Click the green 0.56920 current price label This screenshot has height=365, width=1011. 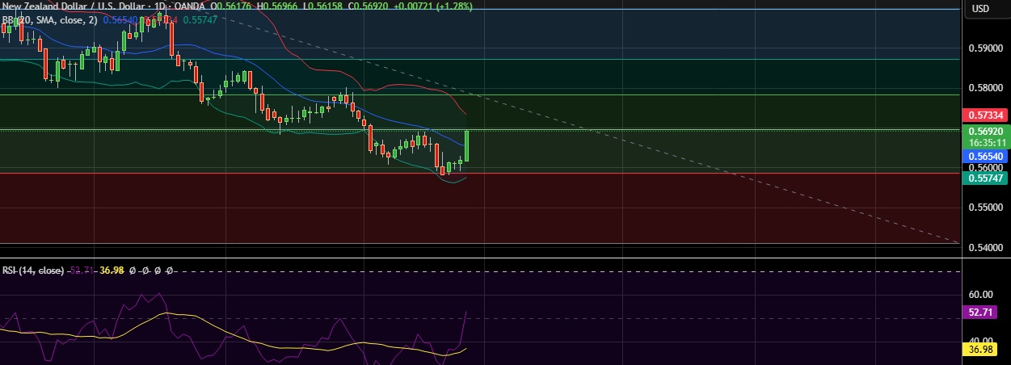[x=984, y=130]
